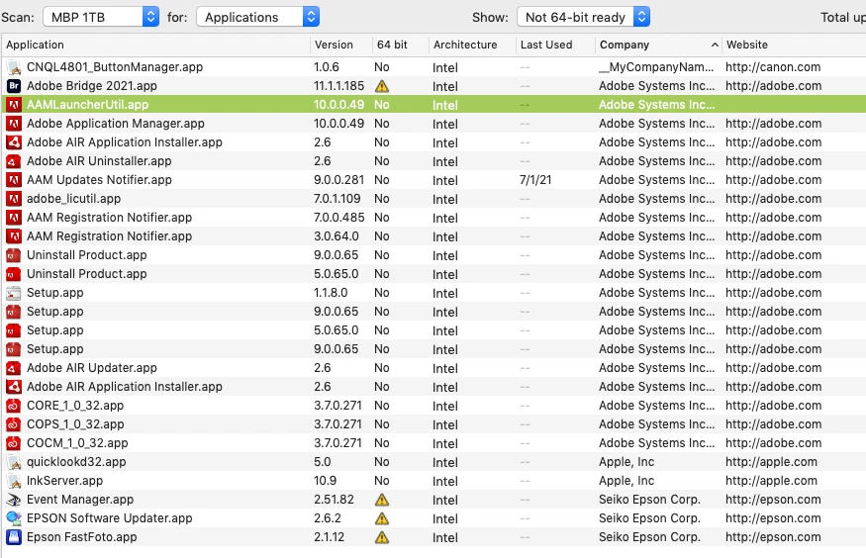Open the Scan volume dropdown MBP 1TB
Viewport: 866px width, 558px height.
101,17
